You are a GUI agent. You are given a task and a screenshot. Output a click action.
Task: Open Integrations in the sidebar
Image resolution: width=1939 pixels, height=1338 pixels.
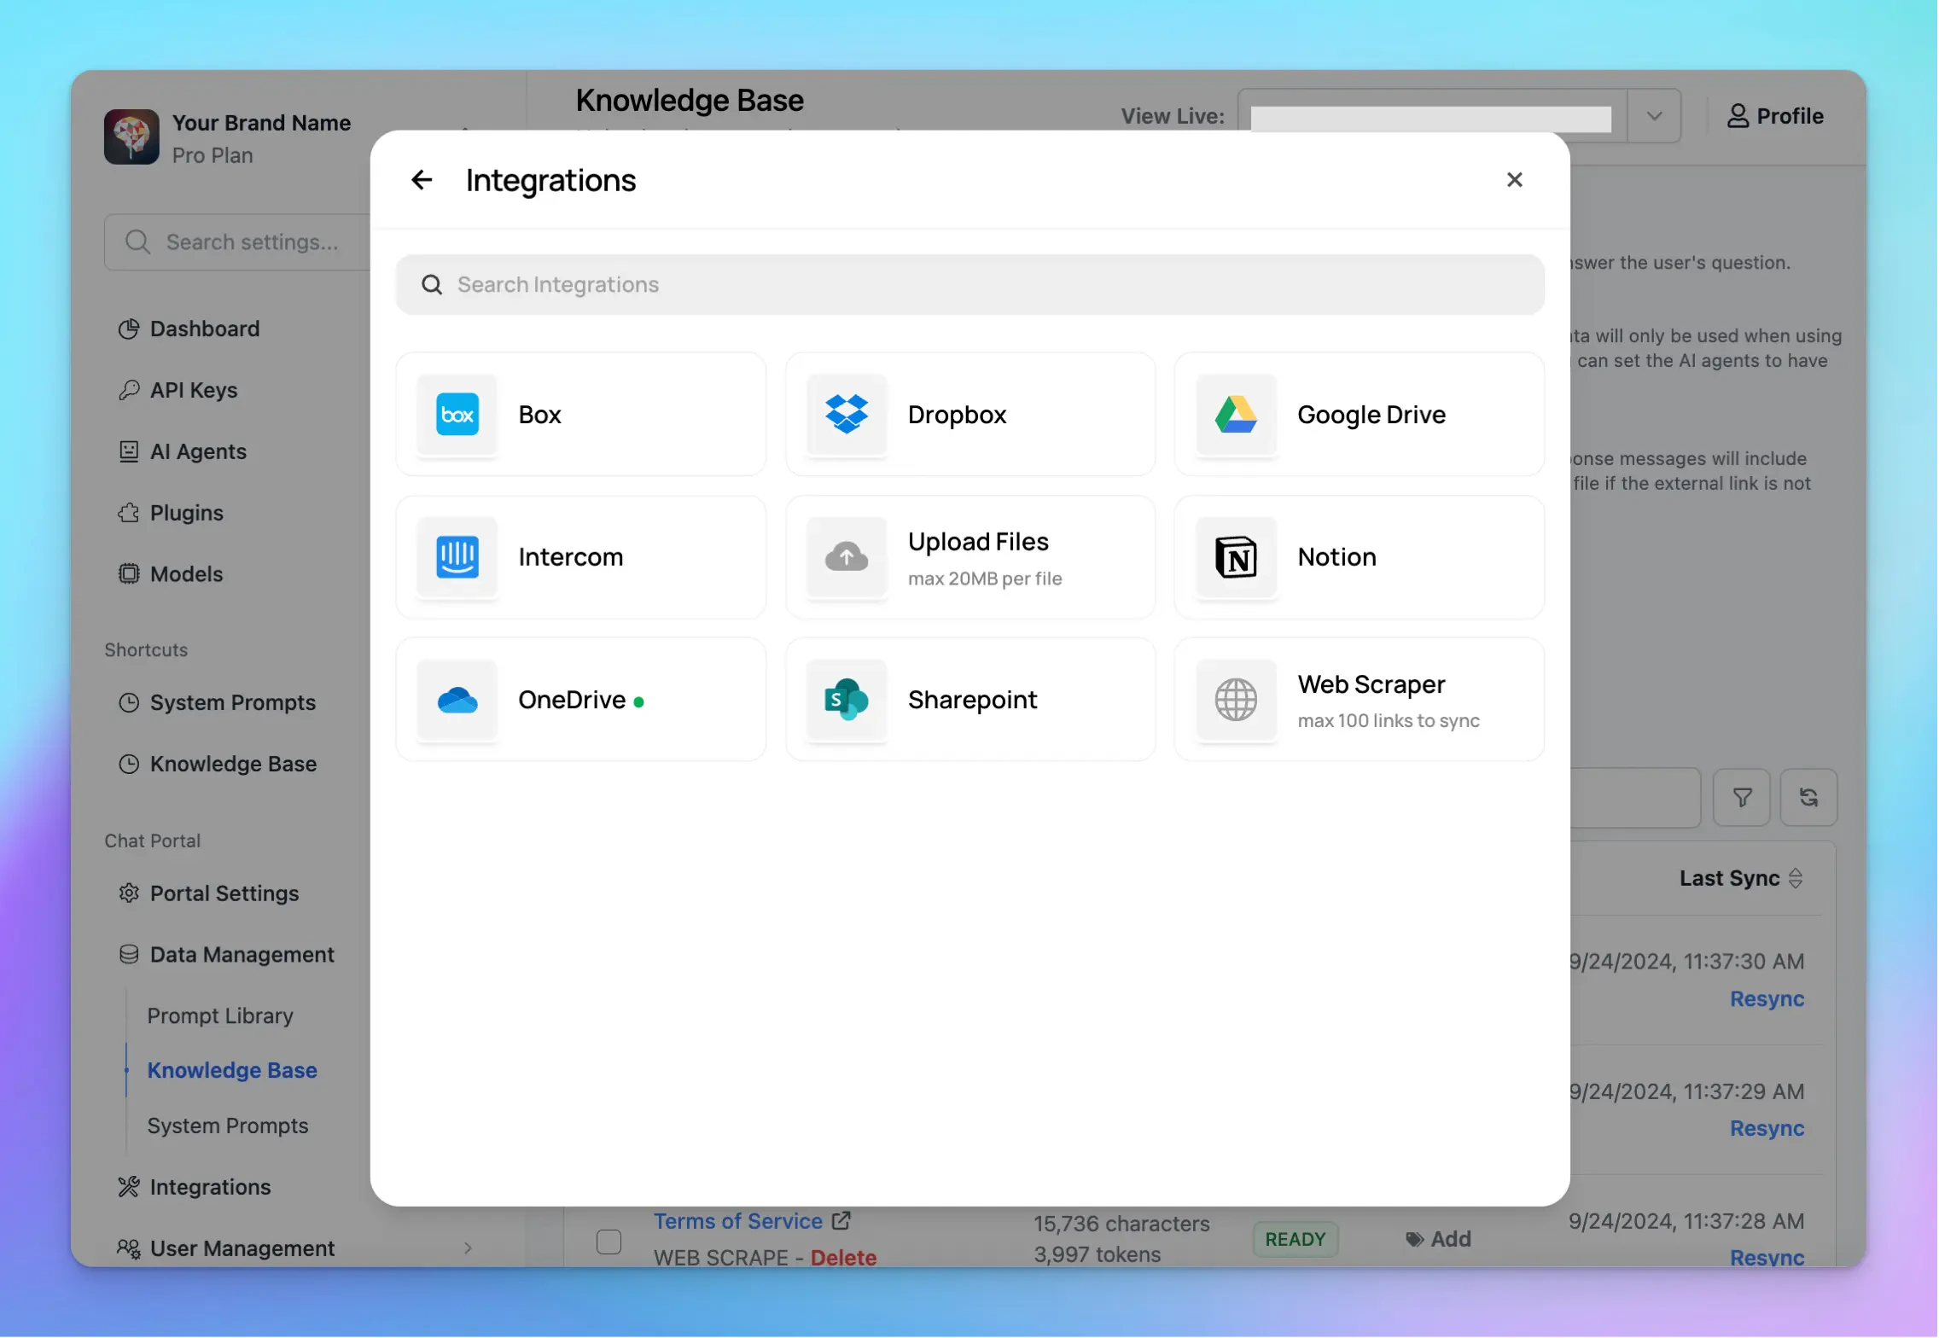click(x=210, y=1188)
